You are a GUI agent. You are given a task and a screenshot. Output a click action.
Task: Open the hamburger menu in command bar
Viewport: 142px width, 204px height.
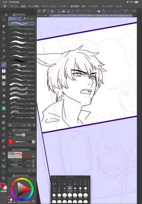pos(39,11)
